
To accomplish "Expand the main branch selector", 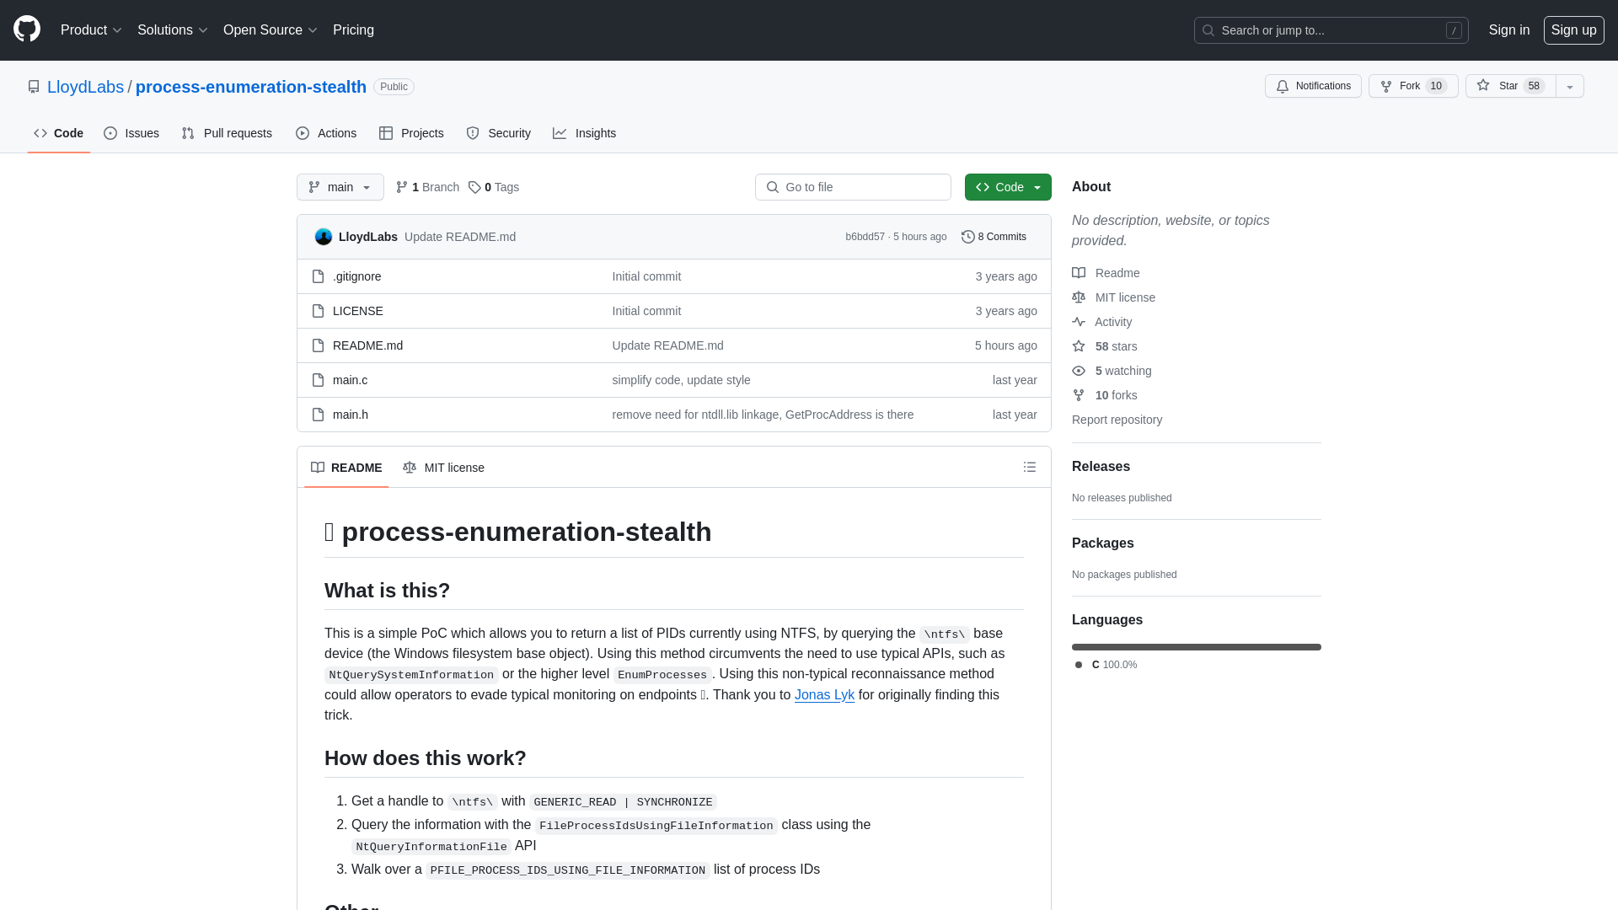I will tap(340, 187).
